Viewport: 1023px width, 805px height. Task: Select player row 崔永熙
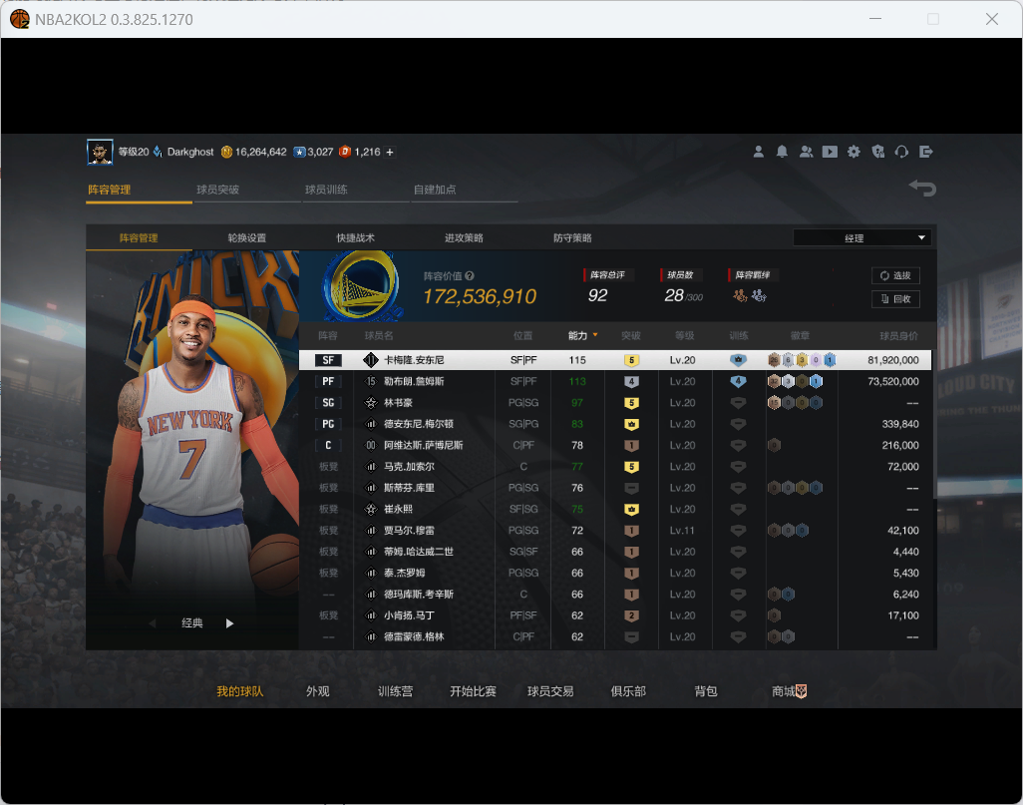pos(615,510)
